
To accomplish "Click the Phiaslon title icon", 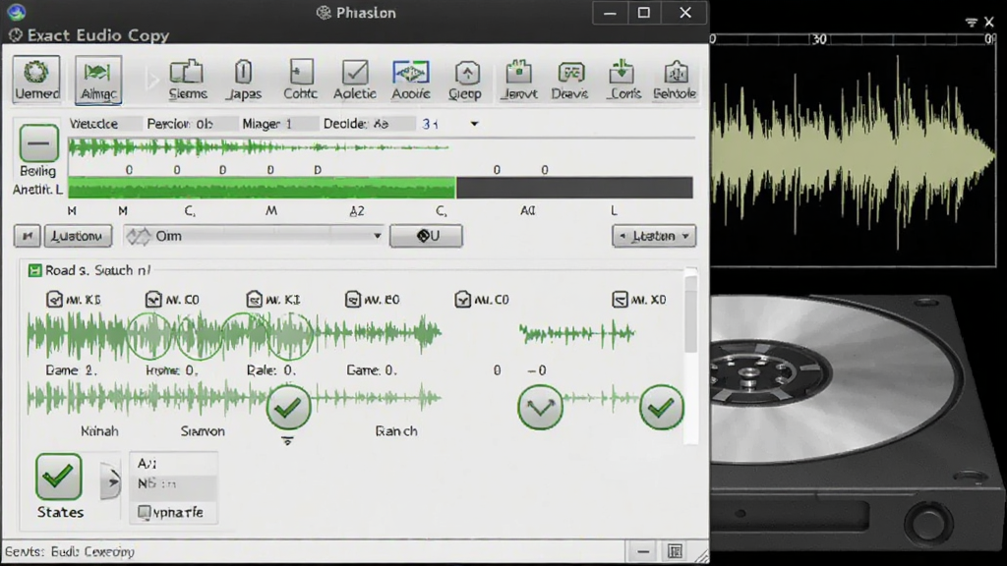I will coord(325,13).
